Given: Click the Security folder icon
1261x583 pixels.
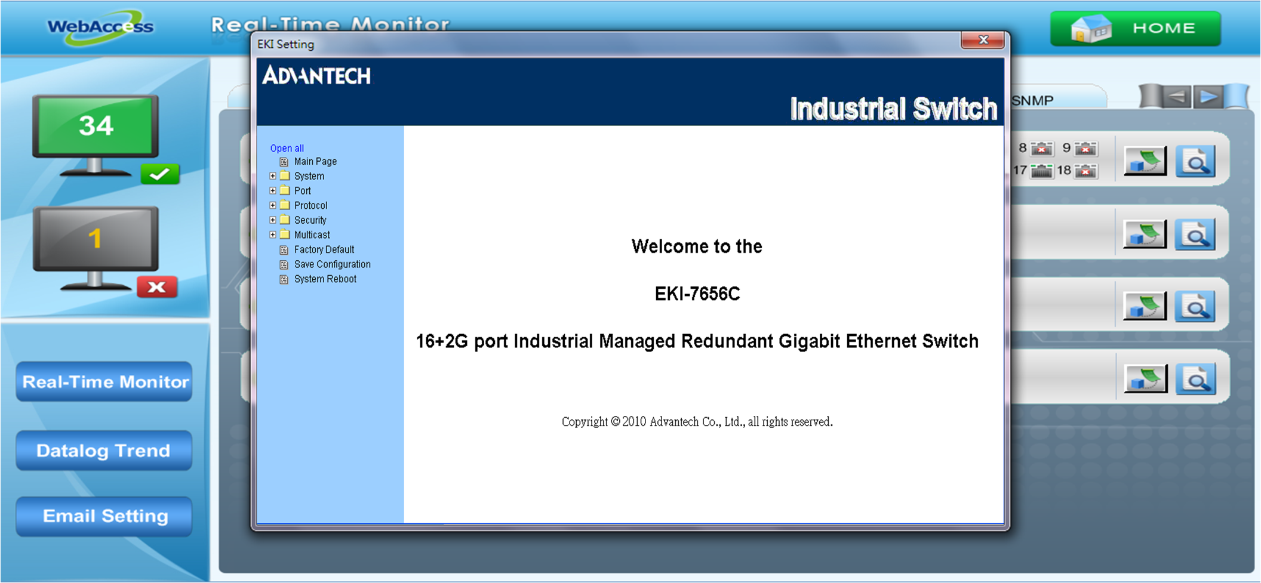Looking at the screenshot, I should coord(285,220).
